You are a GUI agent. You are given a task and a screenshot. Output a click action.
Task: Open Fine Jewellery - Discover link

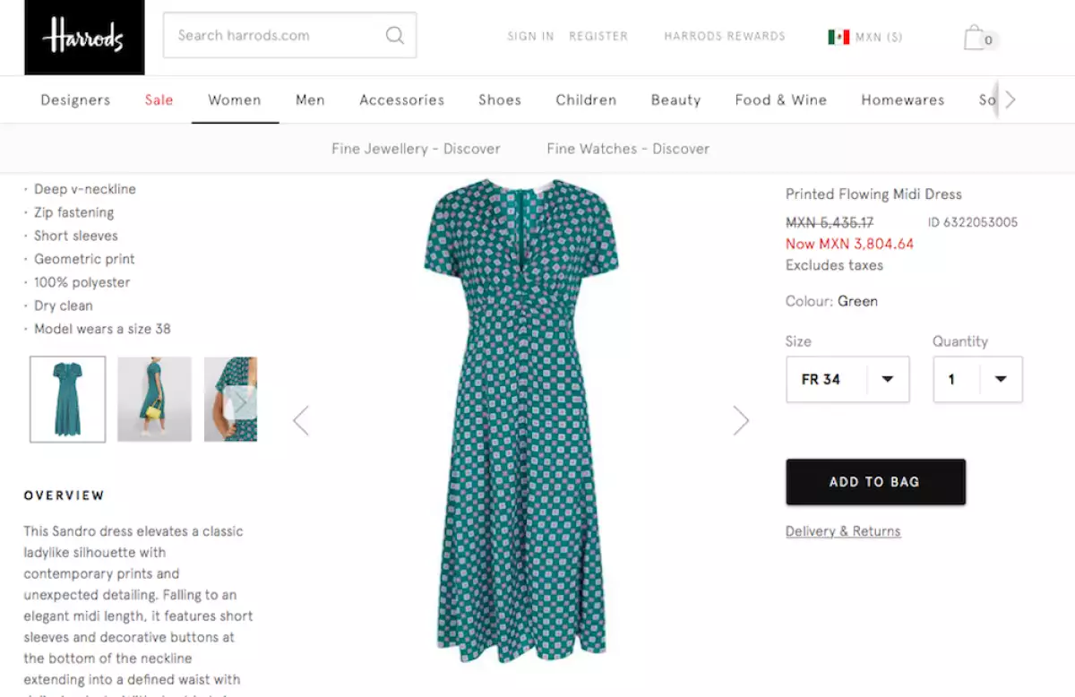[416, 149]
